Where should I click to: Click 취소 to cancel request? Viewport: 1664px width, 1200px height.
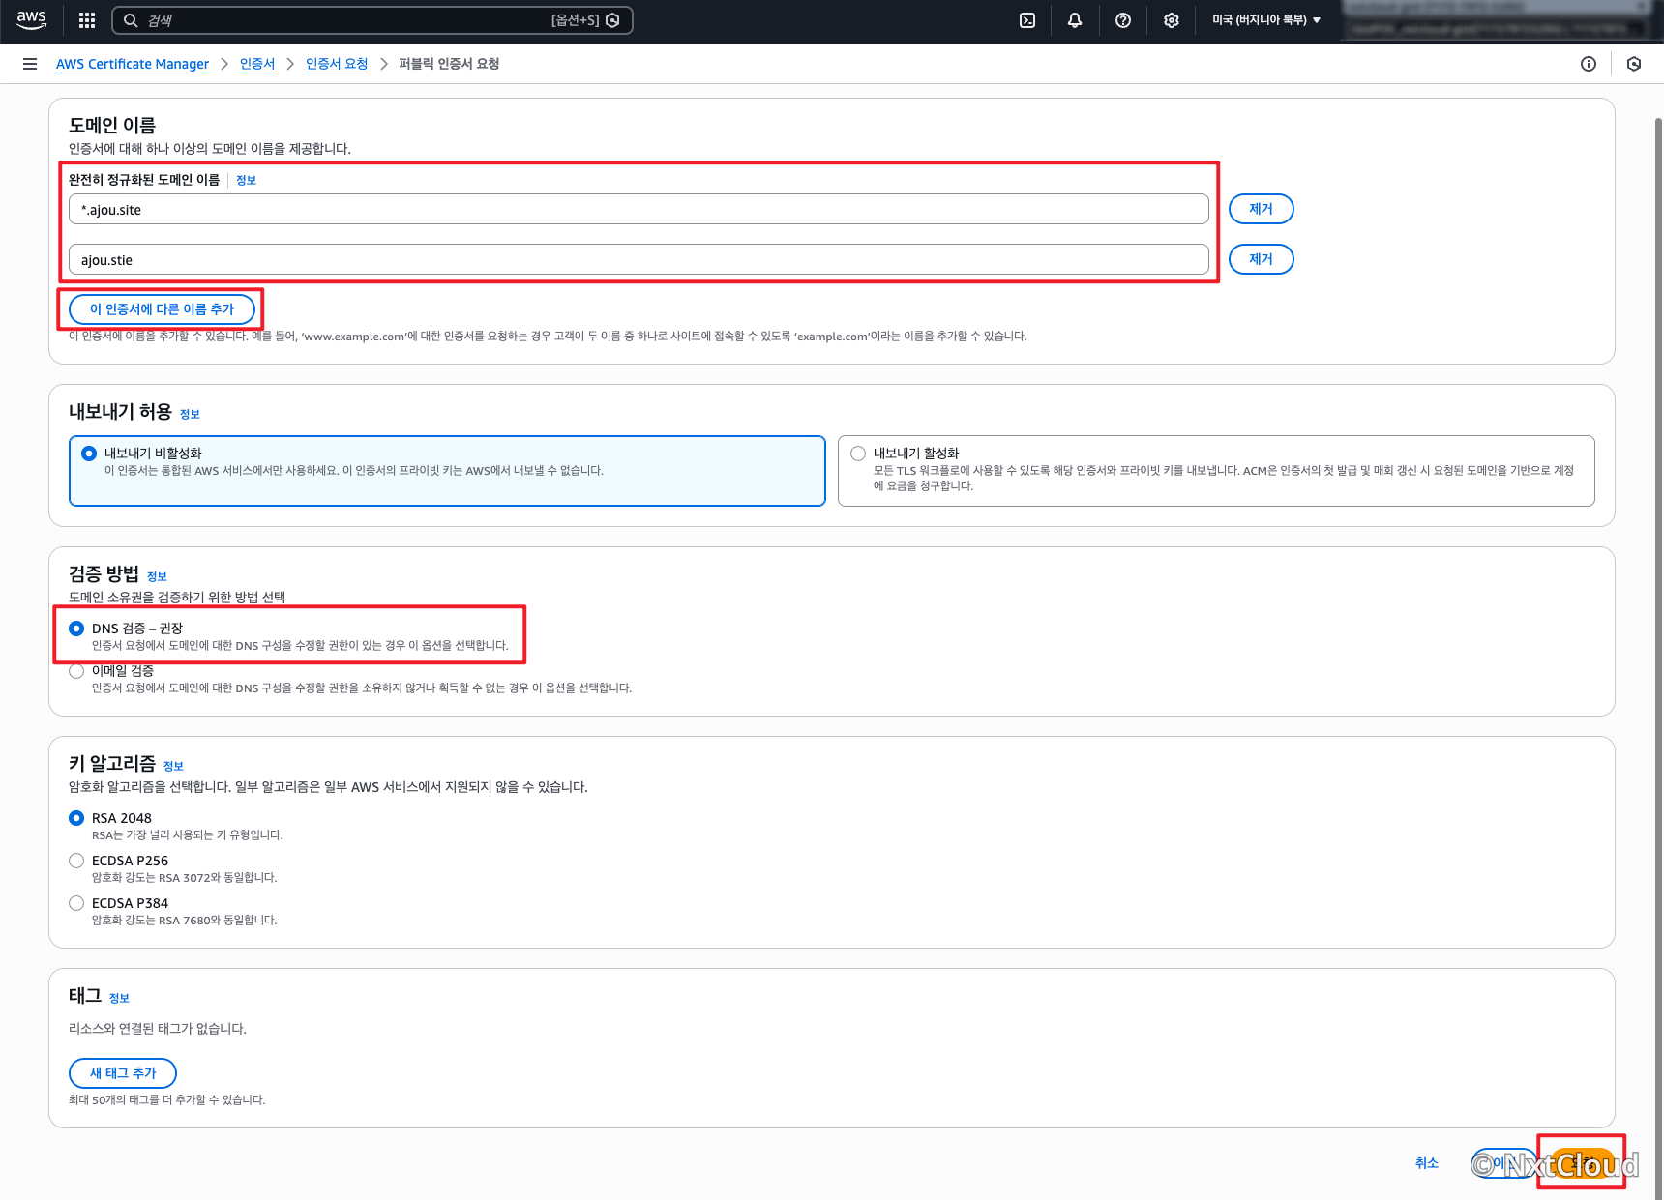pyautogui.click(x=1427, y=1163)
